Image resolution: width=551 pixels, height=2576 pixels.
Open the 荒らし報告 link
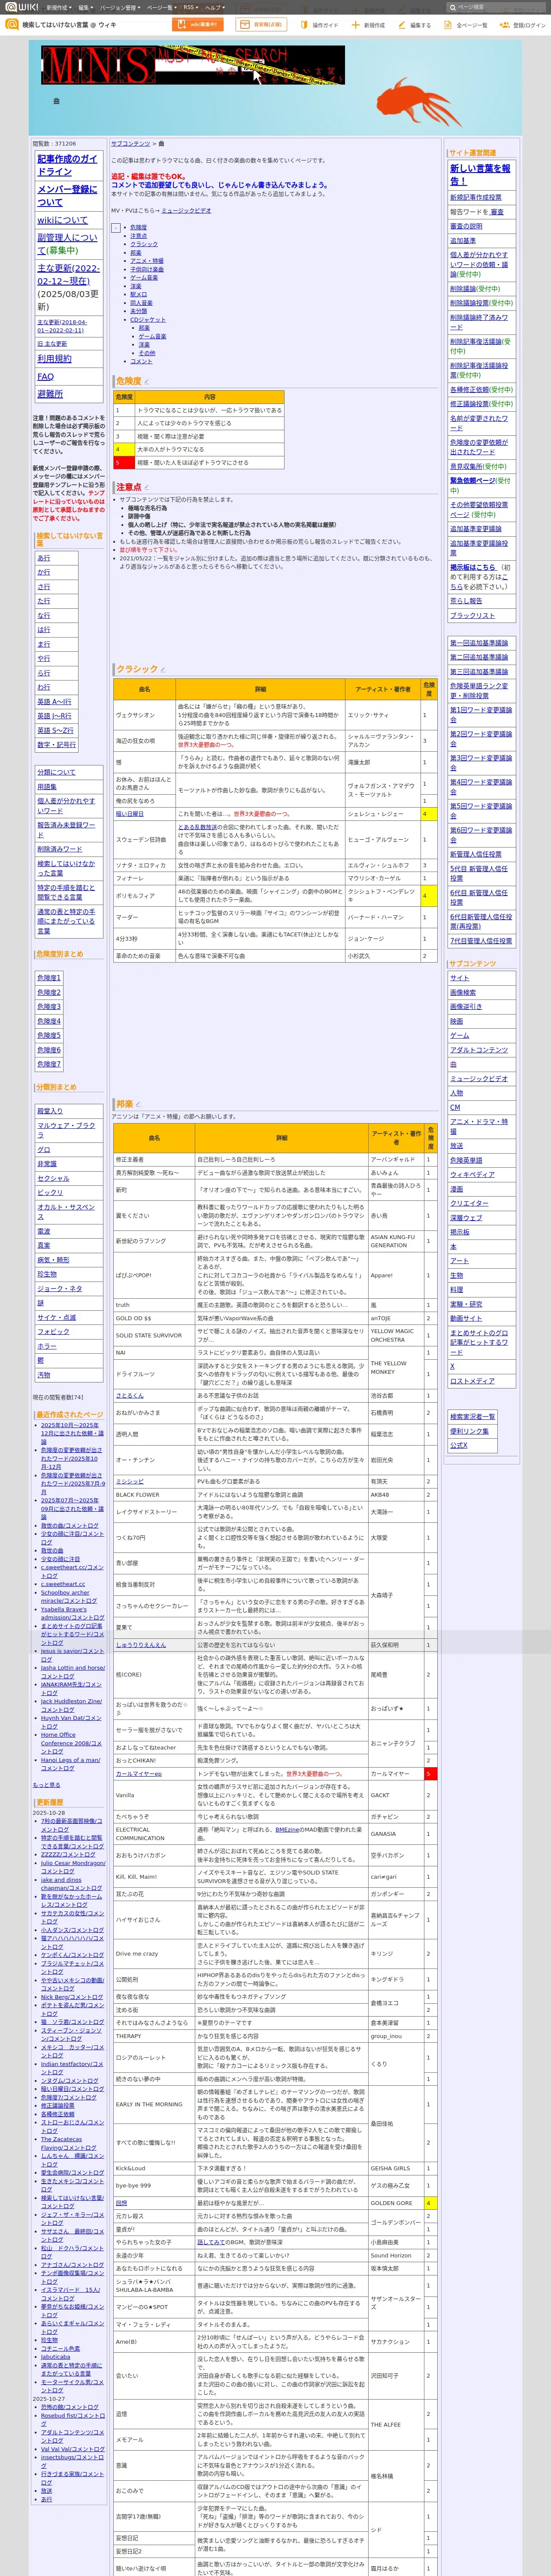[x=466, y=601]
